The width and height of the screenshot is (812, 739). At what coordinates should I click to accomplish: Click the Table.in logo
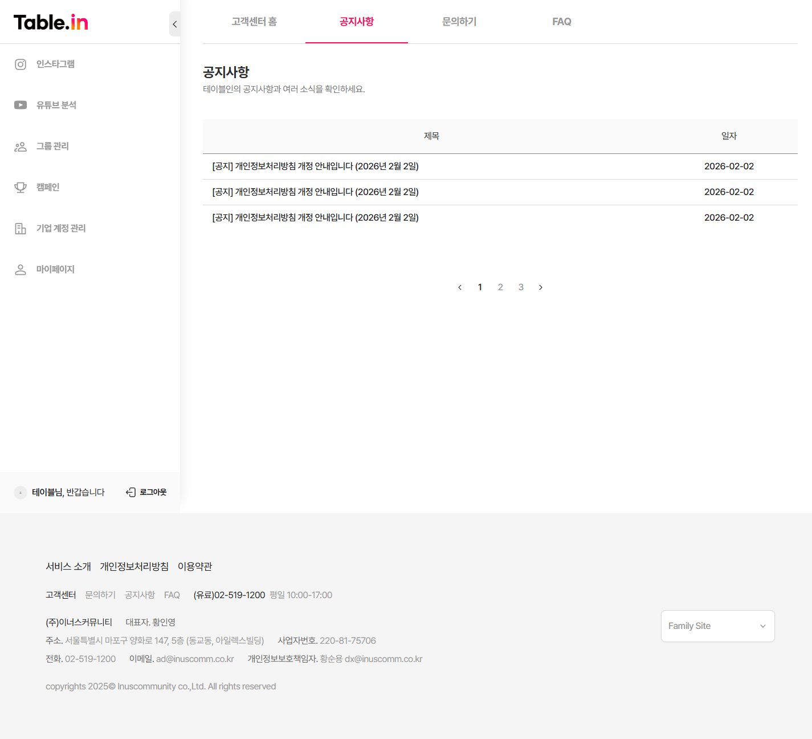51,22
